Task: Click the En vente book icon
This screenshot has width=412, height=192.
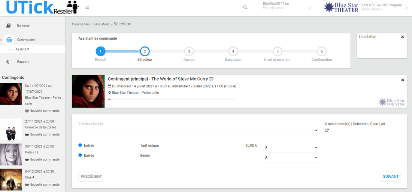Action: click(x=8, y=25)
